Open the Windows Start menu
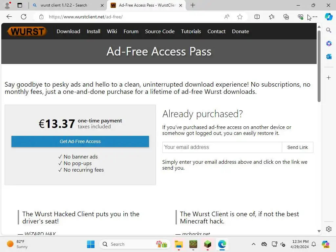Screen dimensions: 336x252 coord(91,244)
